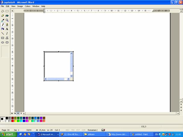Choose the Fill With Color bucket
The image size is (183, 137).
coord(7,16)
